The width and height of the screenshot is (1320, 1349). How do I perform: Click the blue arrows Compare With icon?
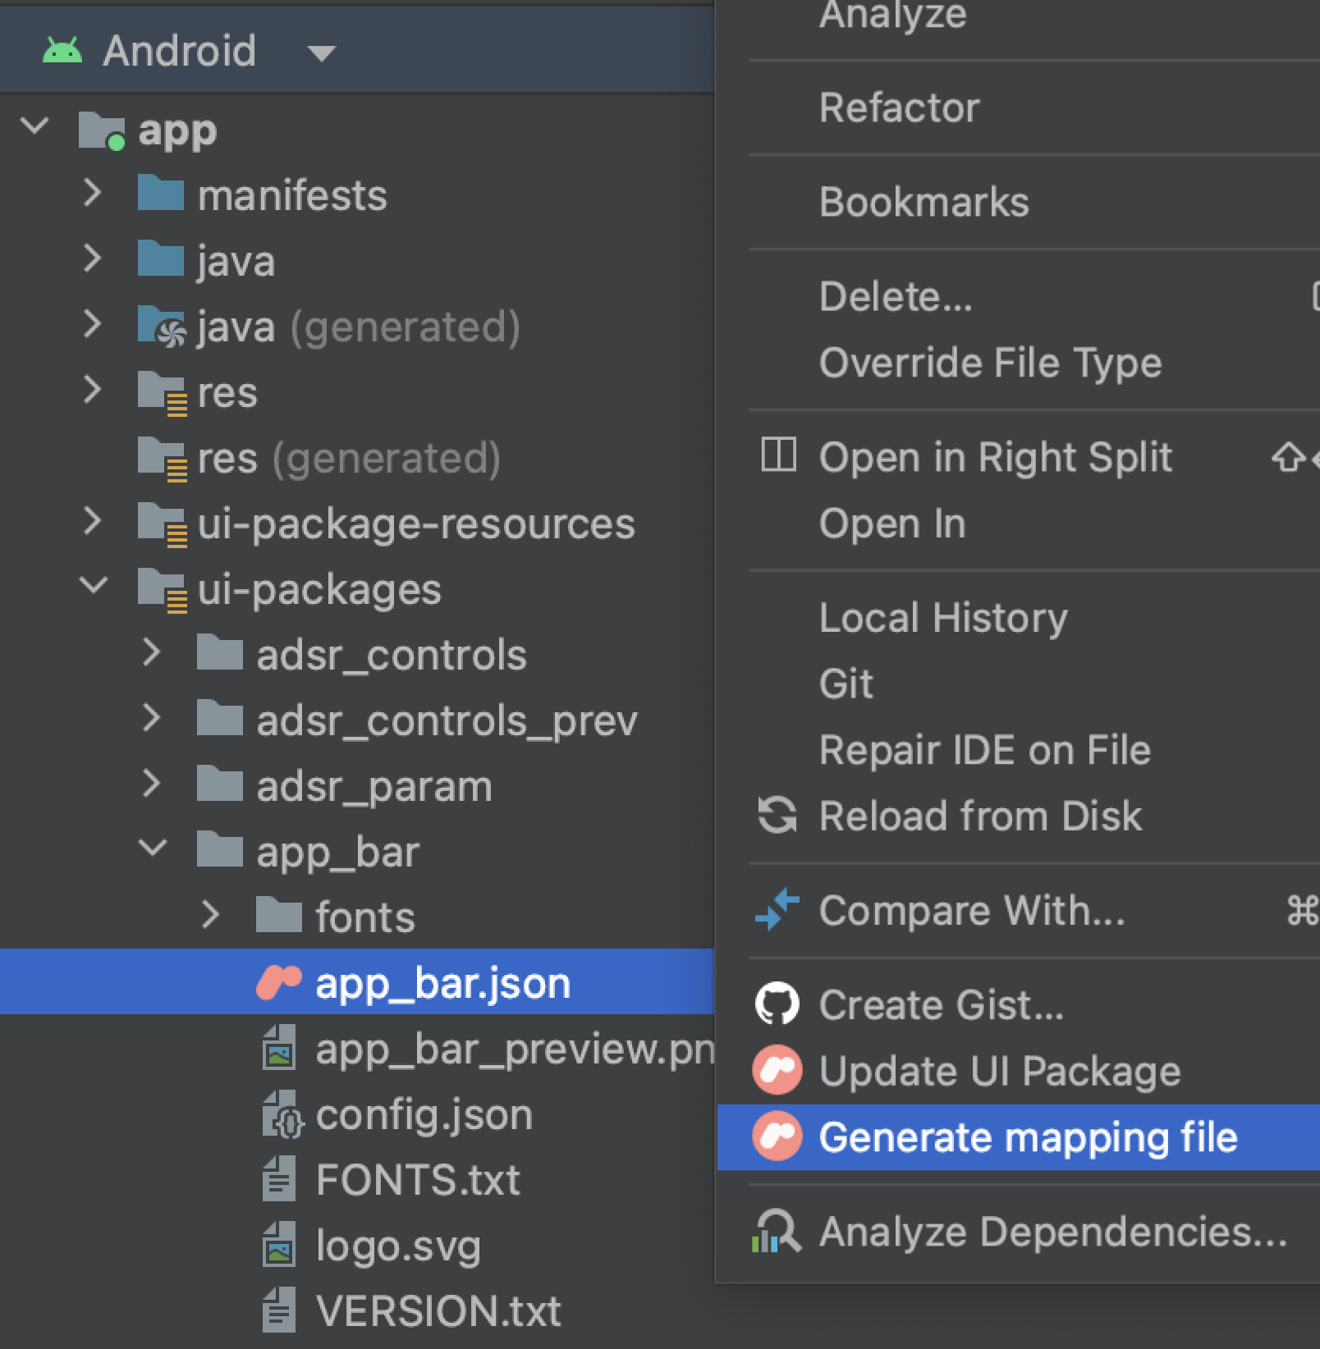777,908
